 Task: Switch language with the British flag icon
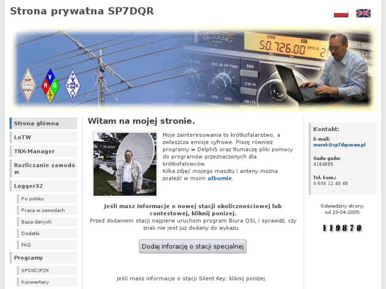click(x=363, y=13)
